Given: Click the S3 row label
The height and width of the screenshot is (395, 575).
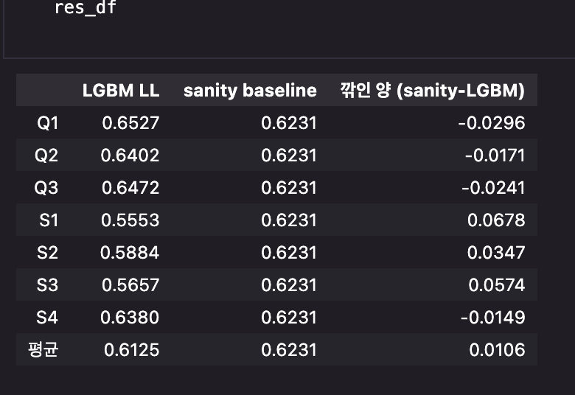Looking at the screenshot, I should click(x=47, y=284).
